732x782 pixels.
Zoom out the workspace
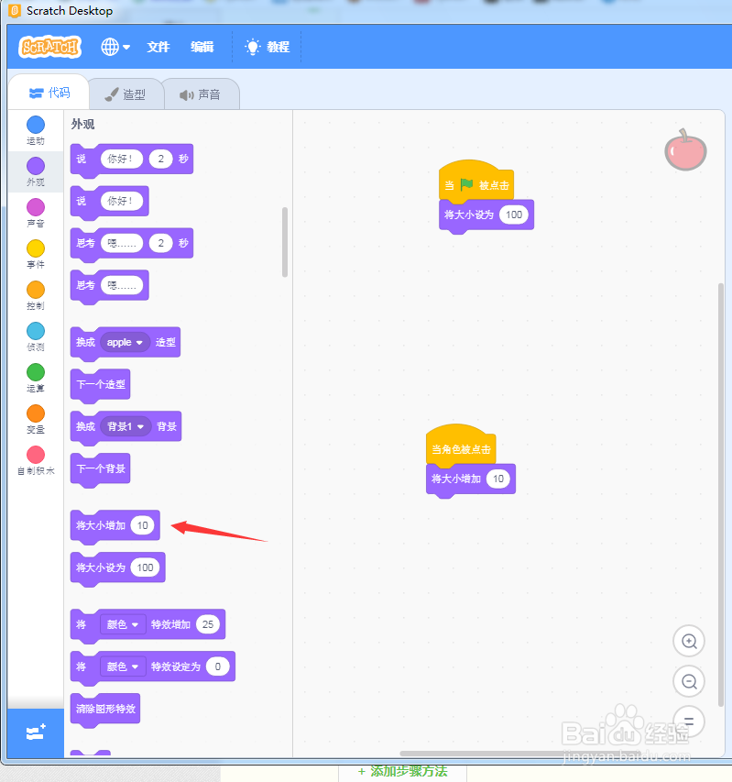pyautogui.click(x=689, y=681)
